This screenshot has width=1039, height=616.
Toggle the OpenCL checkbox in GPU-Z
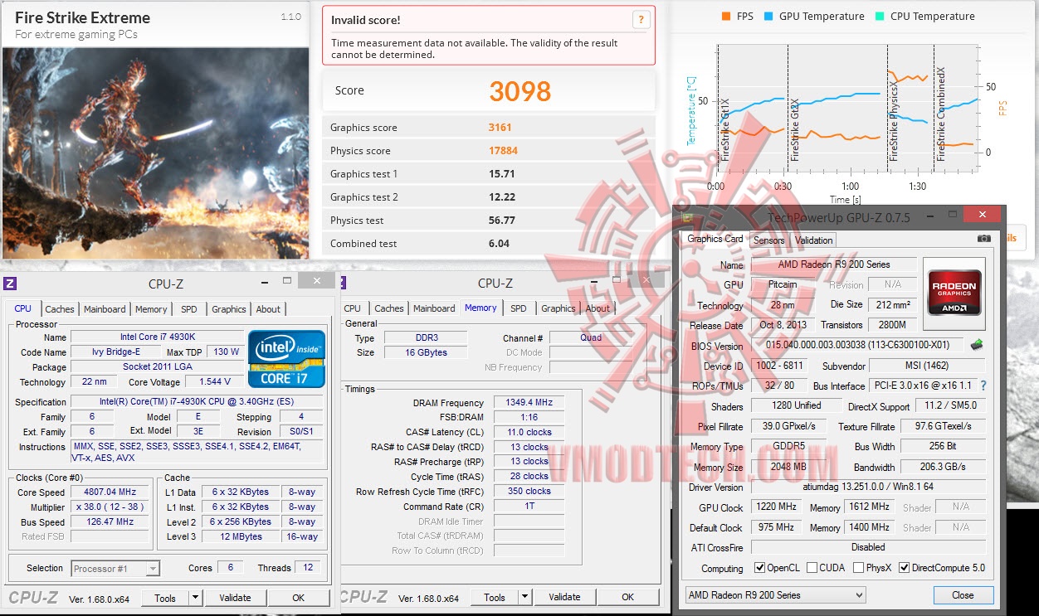[759, 568]
